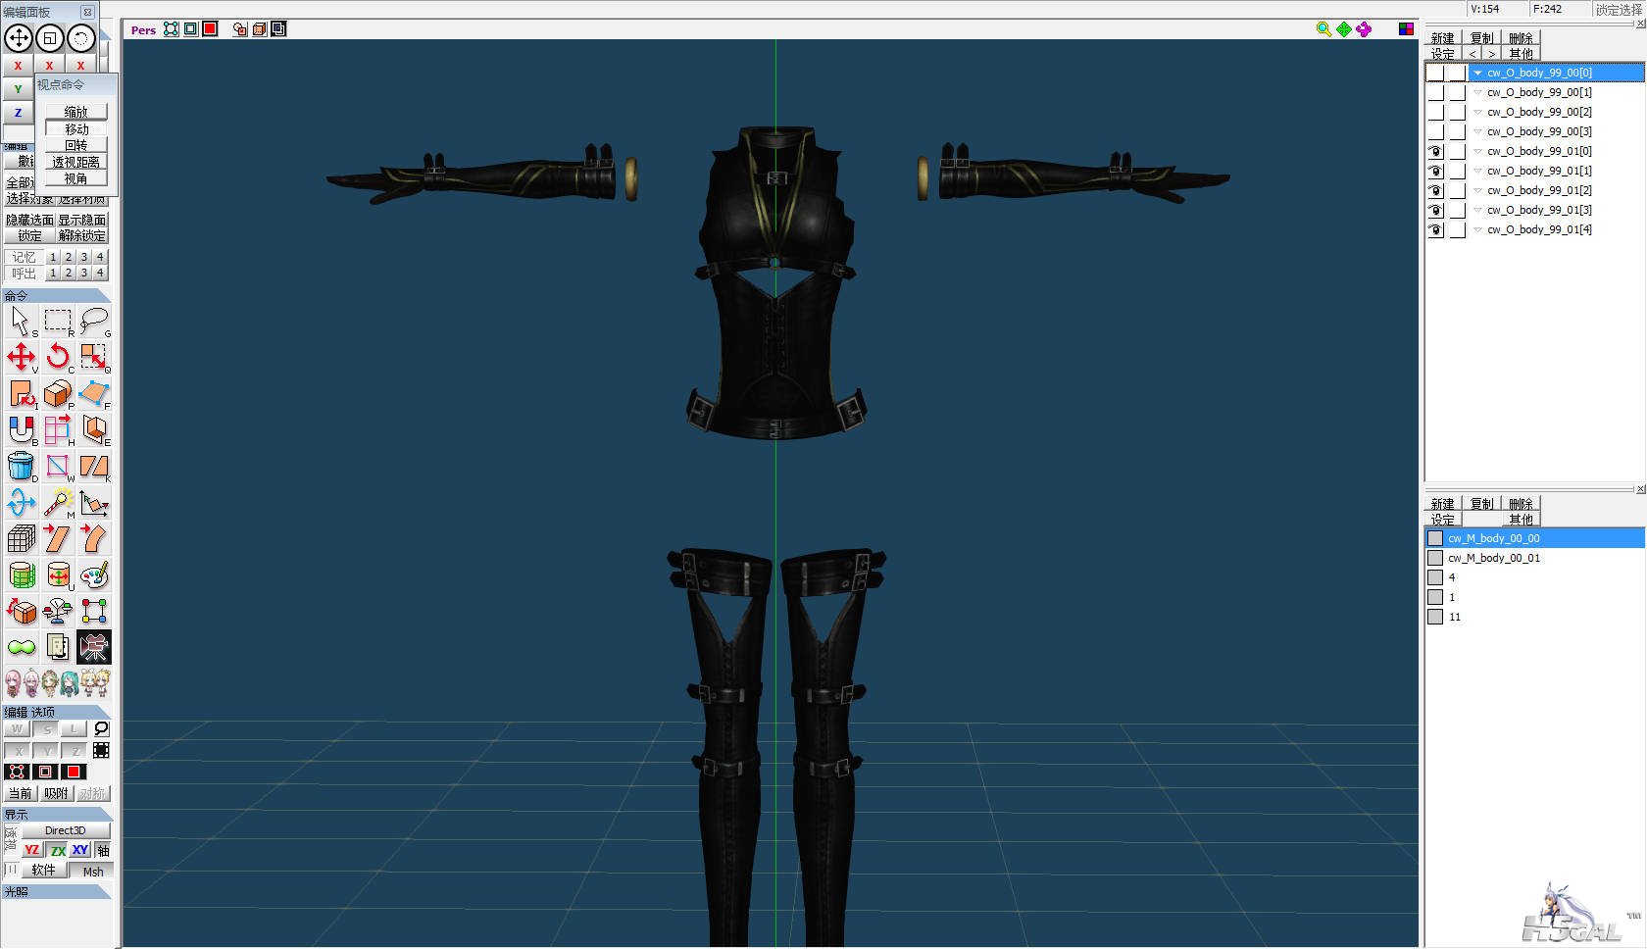Collapse the cw_O_body_99_00[0] tree arrow
The width and height of the screenshot is (1647, 949).
(x=1477, y=73)
